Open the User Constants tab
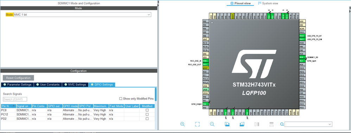Viewport: 351px width, 133px height. [x=48, y=85]
